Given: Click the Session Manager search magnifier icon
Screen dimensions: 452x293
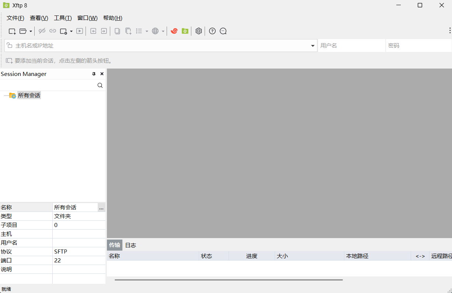Looking at the screenshot, I should 100,85.
